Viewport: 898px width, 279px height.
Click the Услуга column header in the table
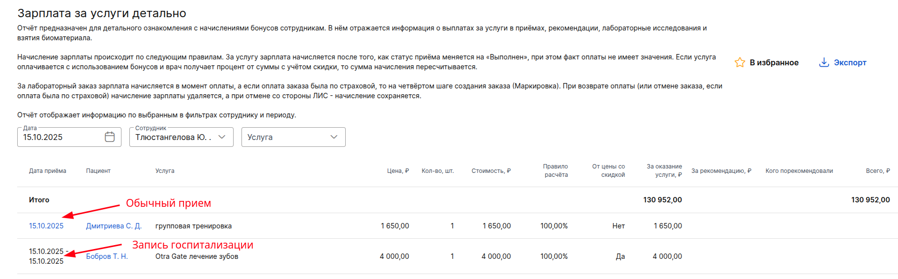point(165,171)
